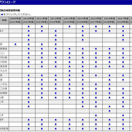The width and height of the screenshot is (132, 132).
Task: Open 2010年度 dot for 技術監理 row
Action: [29, 129]
